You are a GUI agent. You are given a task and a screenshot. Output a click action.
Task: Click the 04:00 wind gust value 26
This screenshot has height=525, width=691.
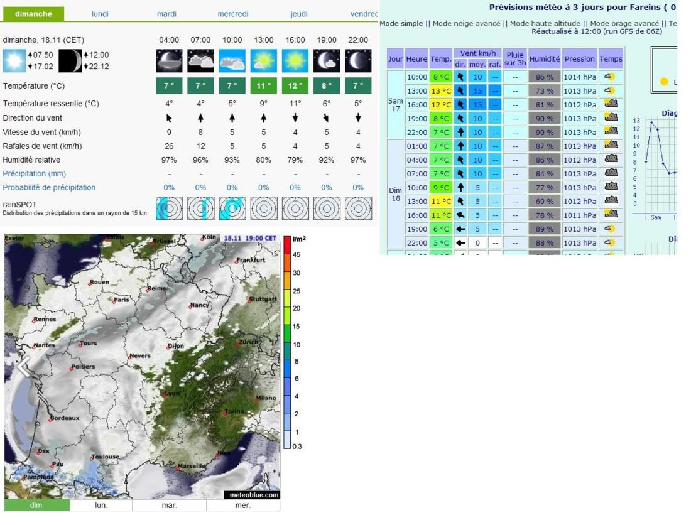[169, 146]
